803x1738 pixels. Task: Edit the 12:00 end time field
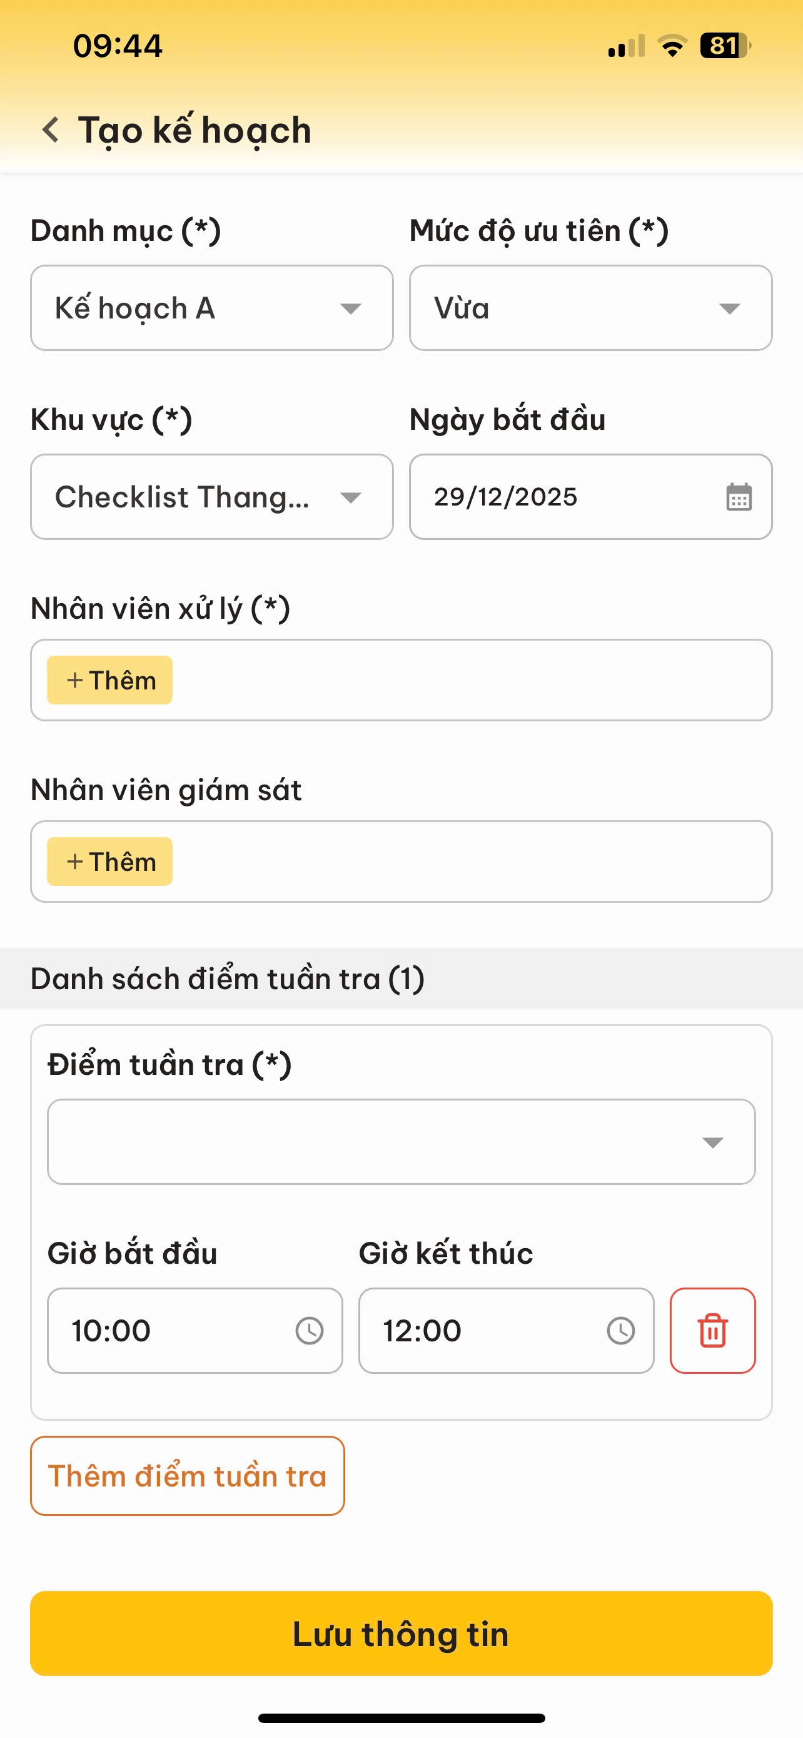pos(478,1331)
